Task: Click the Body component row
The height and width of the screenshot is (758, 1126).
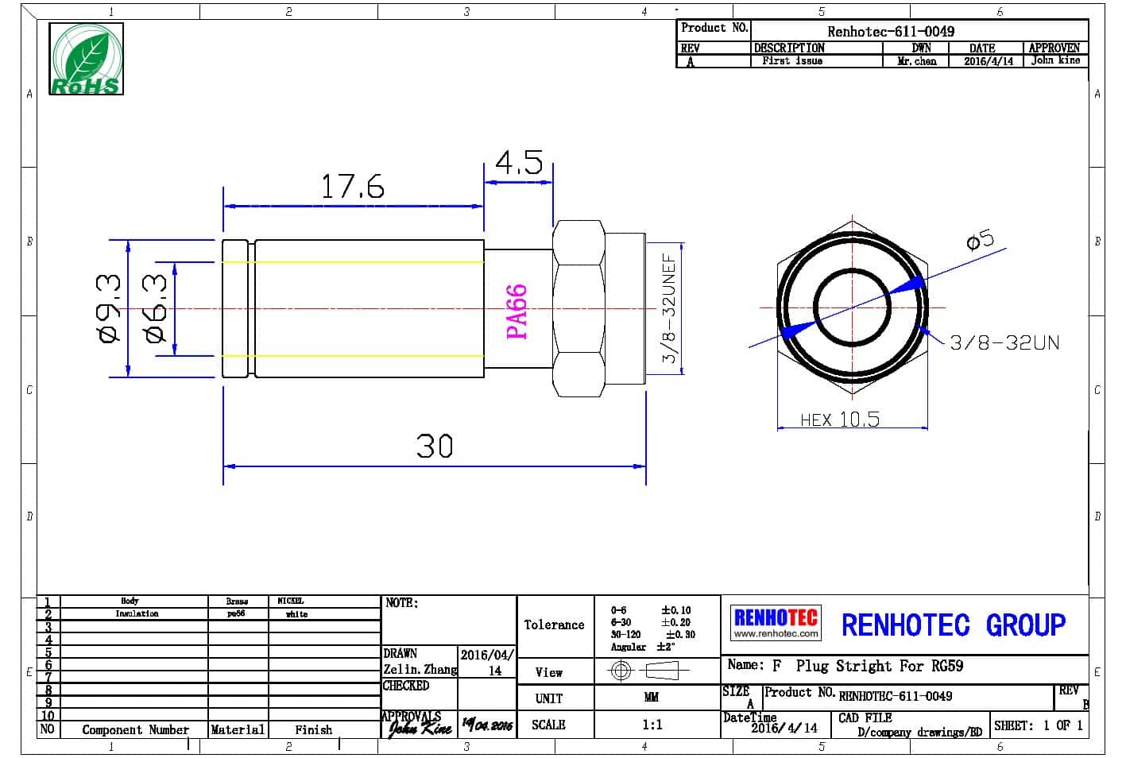Action: coord(130,601)
